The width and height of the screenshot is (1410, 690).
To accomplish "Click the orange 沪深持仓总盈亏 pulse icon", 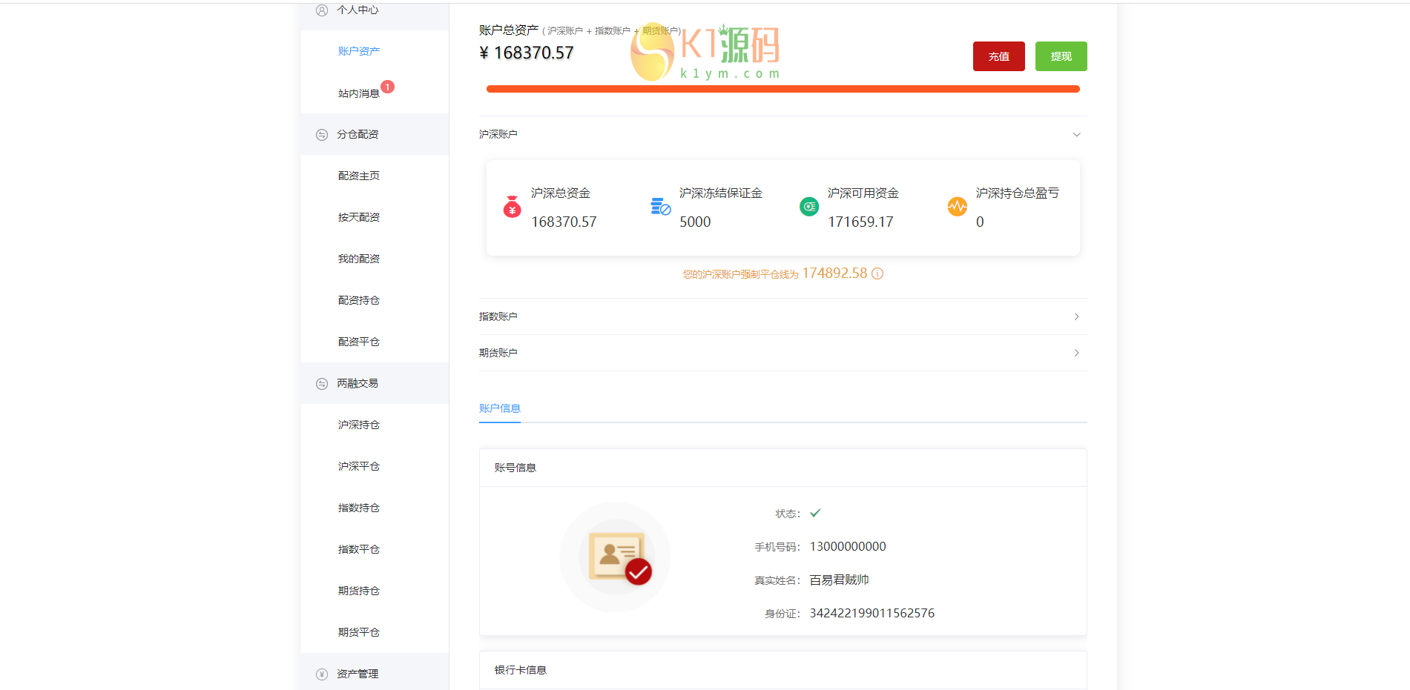I will pos(958,207).
